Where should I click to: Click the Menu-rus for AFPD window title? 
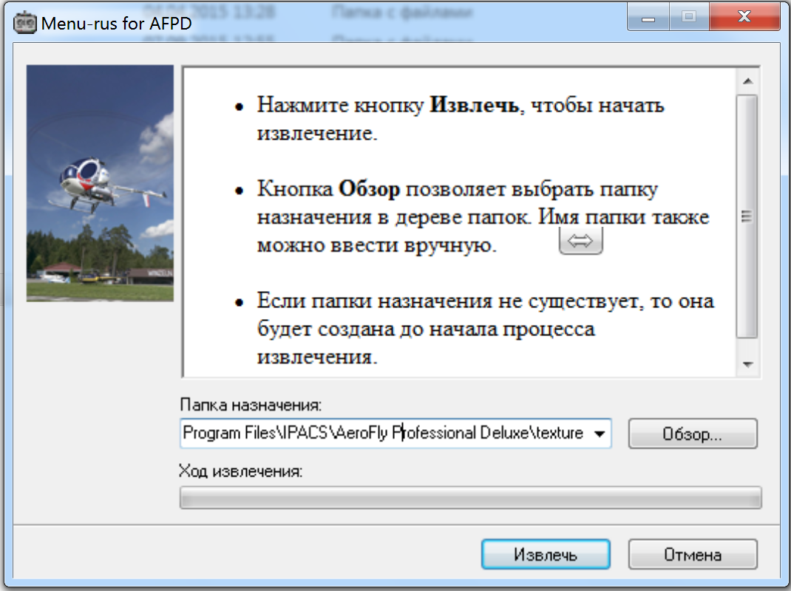[117, 23]
